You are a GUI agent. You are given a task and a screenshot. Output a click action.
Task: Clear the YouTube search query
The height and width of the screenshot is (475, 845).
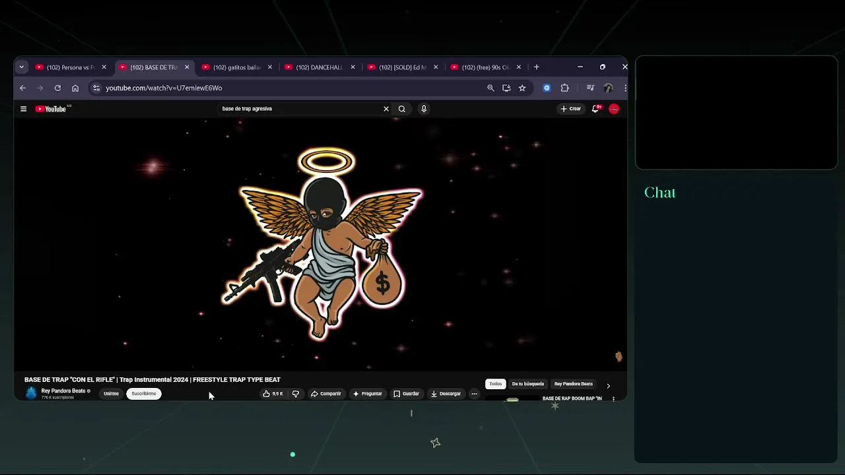(x=386, y=109)
